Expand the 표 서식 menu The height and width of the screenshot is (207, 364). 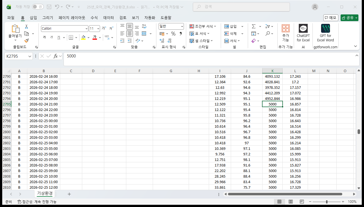point(199,34)
